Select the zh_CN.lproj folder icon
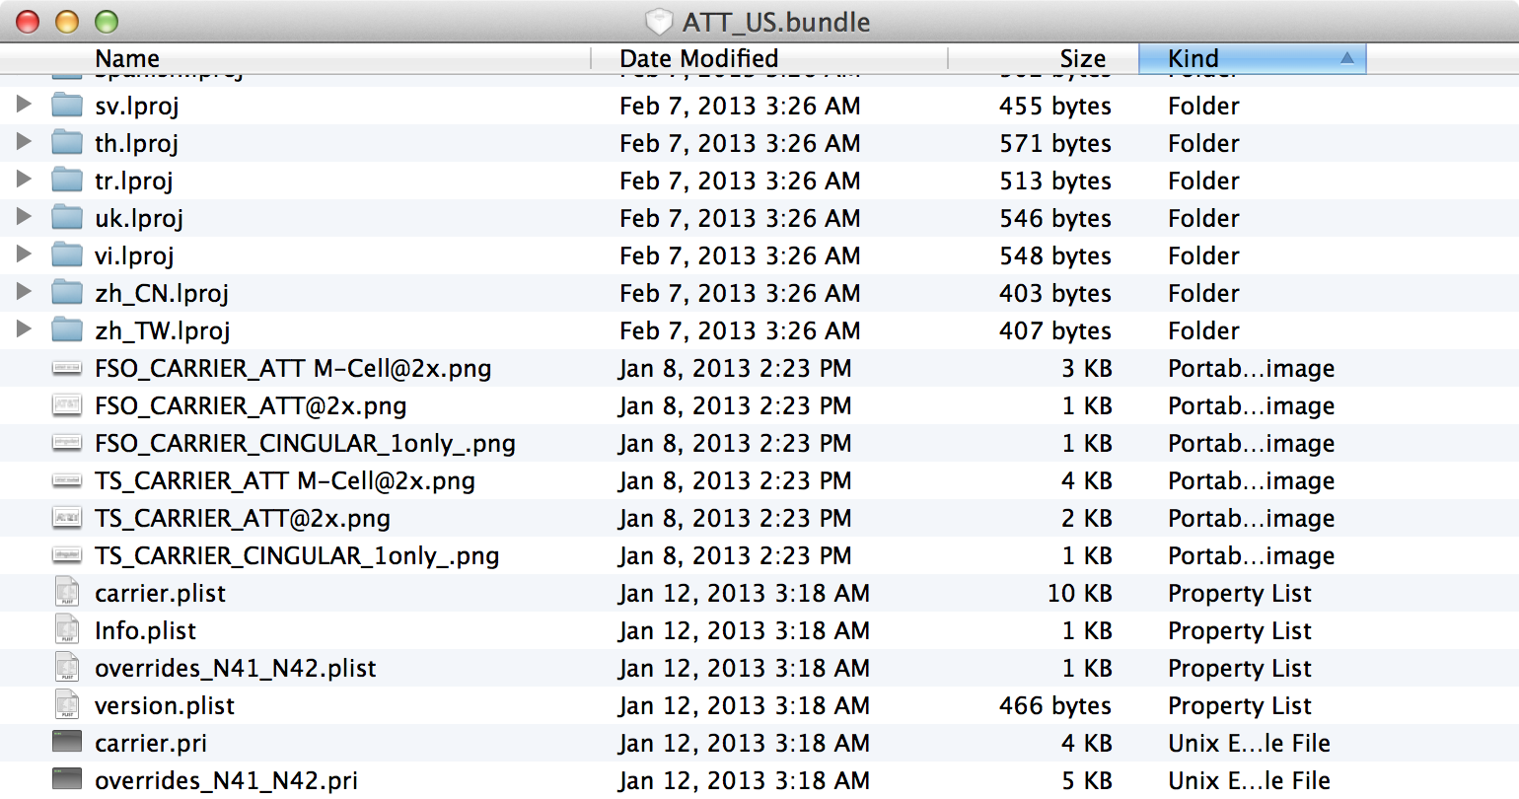The image size is (1519, 799). (67, 292)
